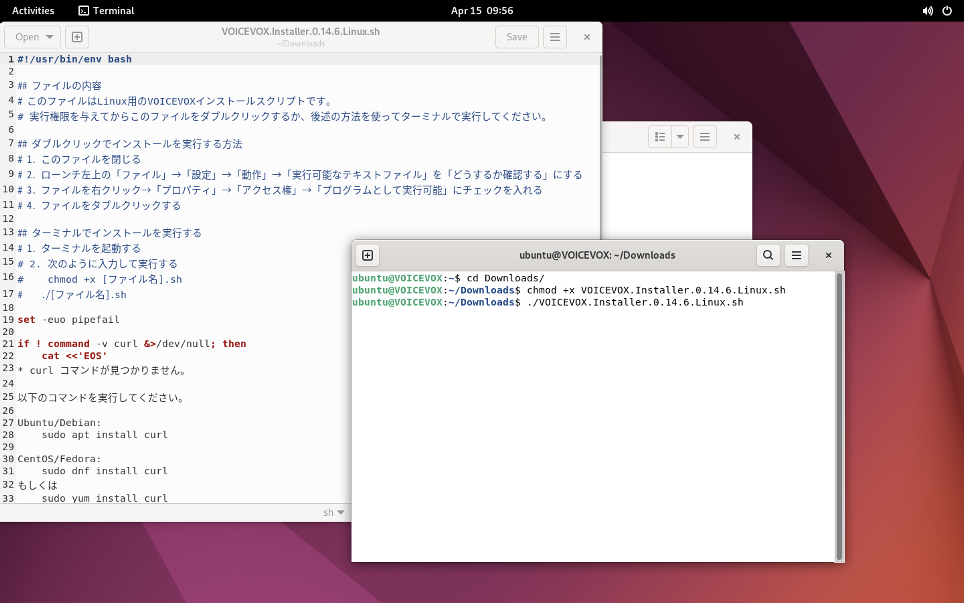Open the terminal search
The image size is (964, 603).
tap(768, 255)
